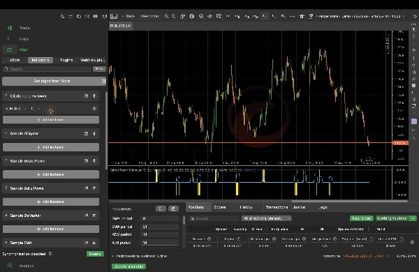
Task: Open the Journal tab
Action: (x=299, y=207)
